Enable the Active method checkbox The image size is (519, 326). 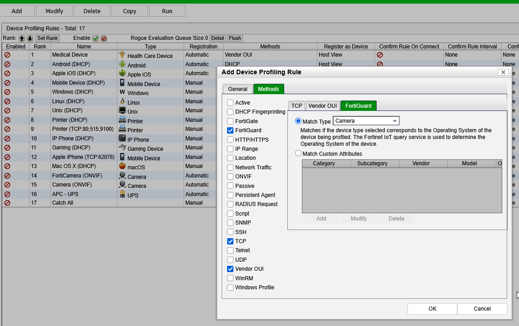click(x=230, y=103)
